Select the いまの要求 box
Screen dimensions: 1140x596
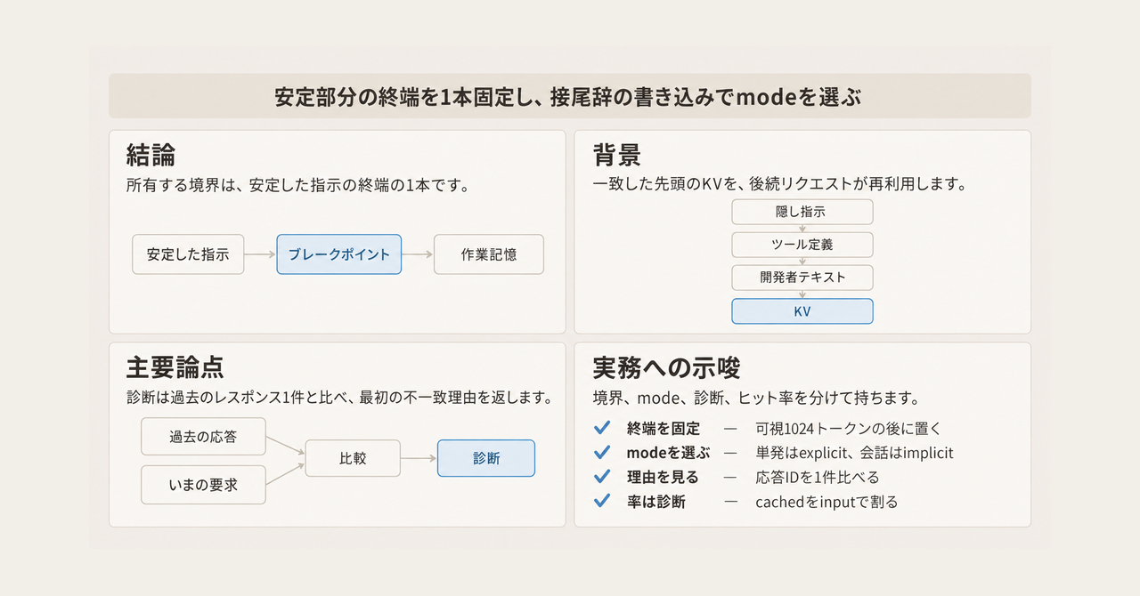point(204,485)
